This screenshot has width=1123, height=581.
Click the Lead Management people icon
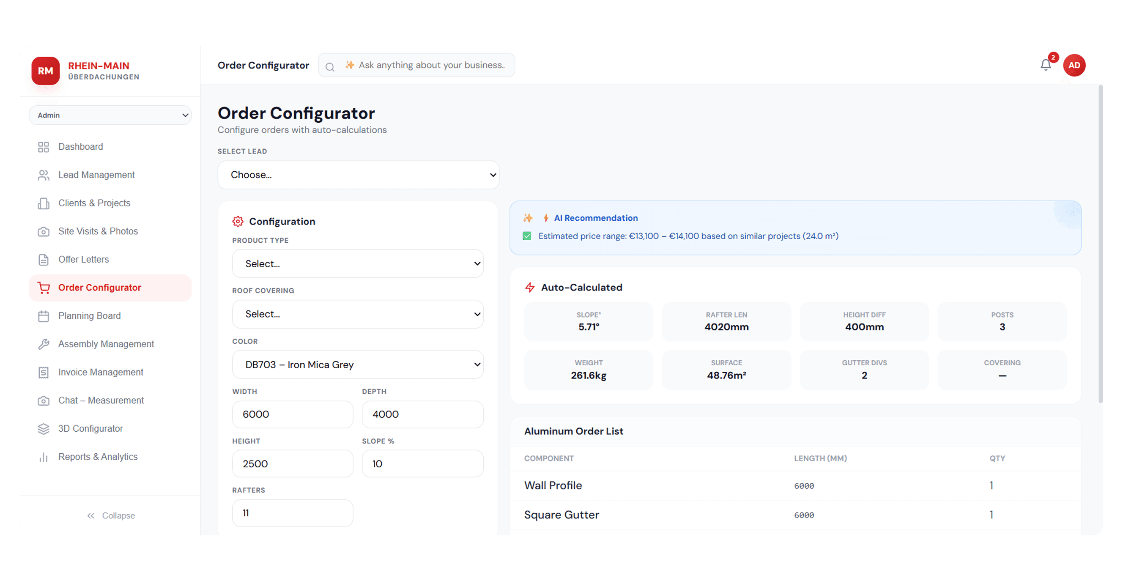(43, 175)
